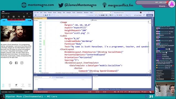This screenshot has height=99, width=176.
Task: Click the home icon in the simulator toolbar
Action: pos(3,17)
